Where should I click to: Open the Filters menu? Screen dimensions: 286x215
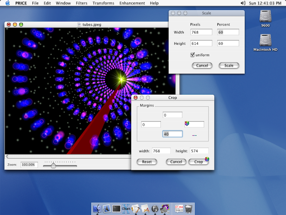pyautogui.click(x=82, y=3)
